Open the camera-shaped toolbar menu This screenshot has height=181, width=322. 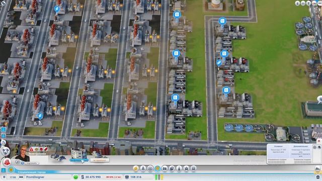point(165,168)
